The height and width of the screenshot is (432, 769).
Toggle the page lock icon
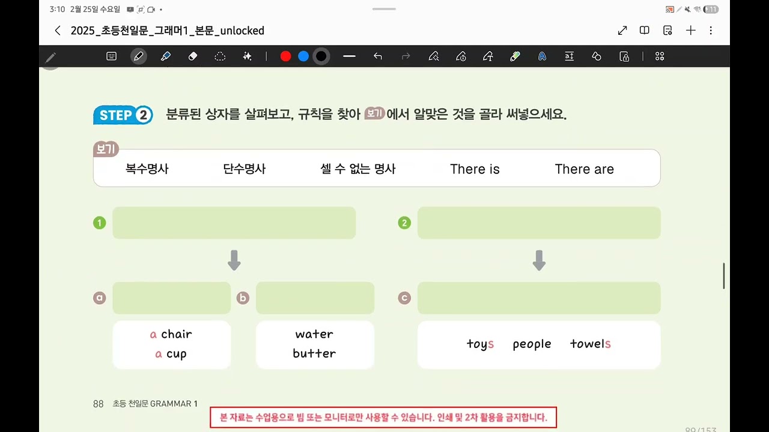tap(625, 56)
